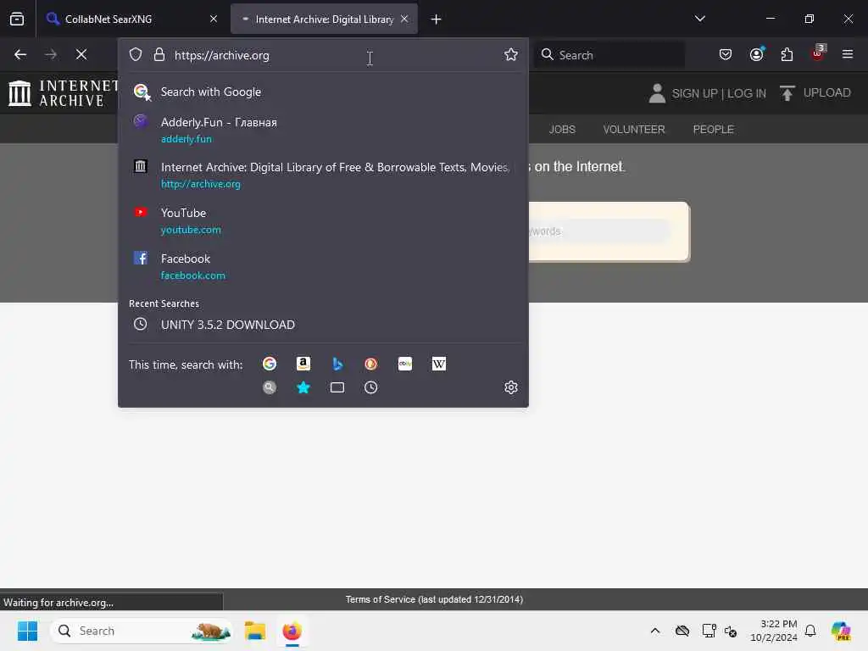Open Copilot preview taskbar icon
Viewport: 868px width, 651px height.
pyautogui.click(x=841, y=631)
